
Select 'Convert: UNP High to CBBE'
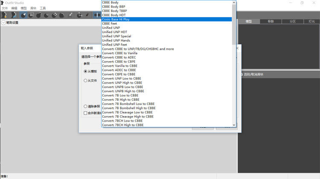[167, 83]
